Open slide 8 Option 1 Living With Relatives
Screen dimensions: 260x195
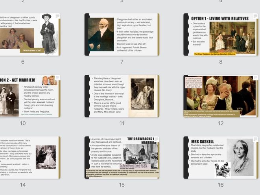(x=221, y=35)
